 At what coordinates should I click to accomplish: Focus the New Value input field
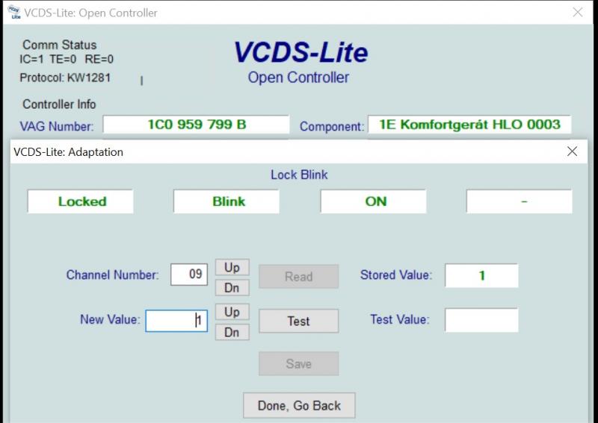176,321
